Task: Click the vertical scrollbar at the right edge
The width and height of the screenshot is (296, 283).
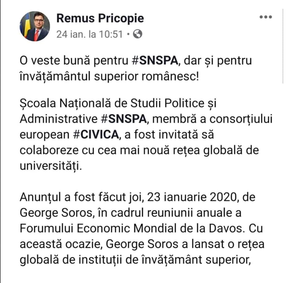Action: (x=283, y=46)
